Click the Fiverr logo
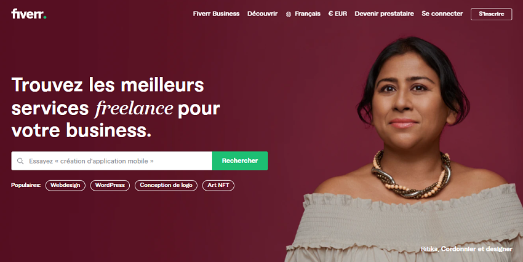This screenshot has height=262, width=523. pos(29,14)
